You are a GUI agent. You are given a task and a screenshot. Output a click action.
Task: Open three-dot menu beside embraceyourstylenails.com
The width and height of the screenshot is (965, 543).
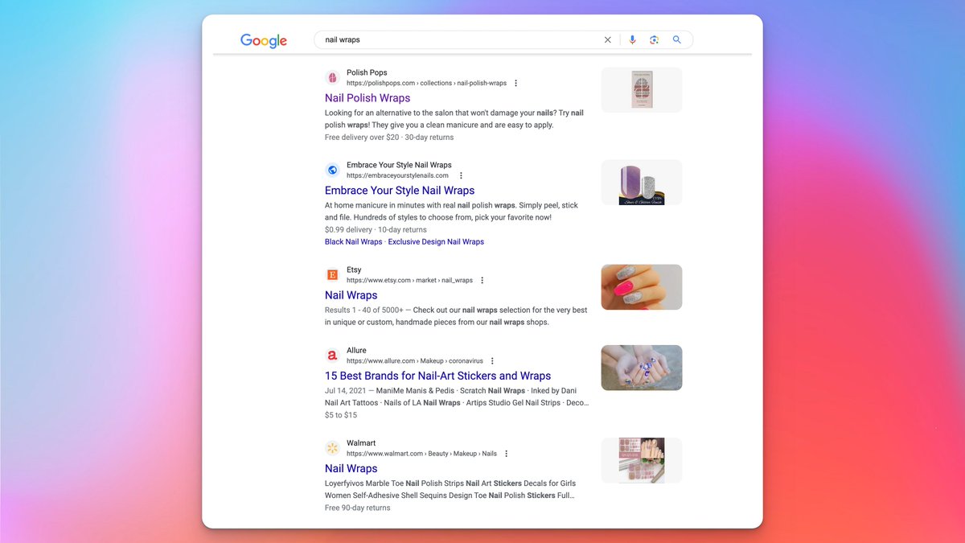[x=461, y=175]
